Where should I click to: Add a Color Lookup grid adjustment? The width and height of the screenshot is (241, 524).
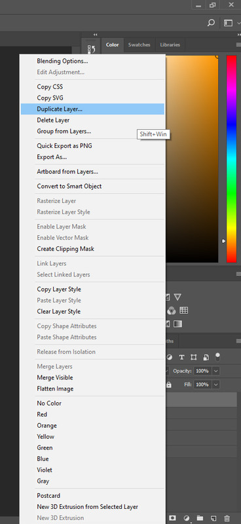pos(183,310)
